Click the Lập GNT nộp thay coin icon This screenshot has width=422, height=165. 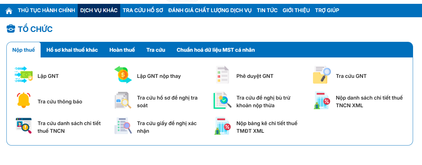click(123, 75)
